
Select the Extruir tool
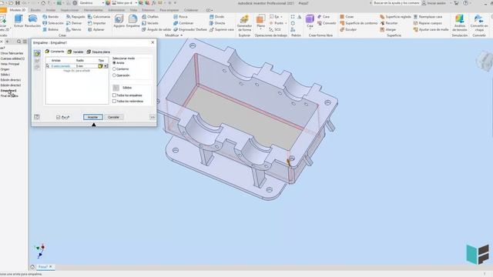pos(18,22)
